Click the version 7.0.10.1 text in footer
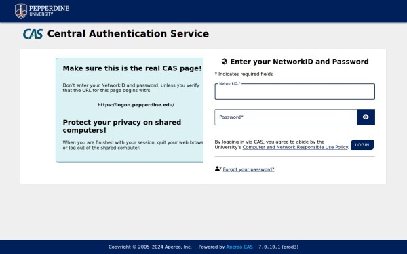The height and width of the screenshot is (254, 407). coord(278,247)
